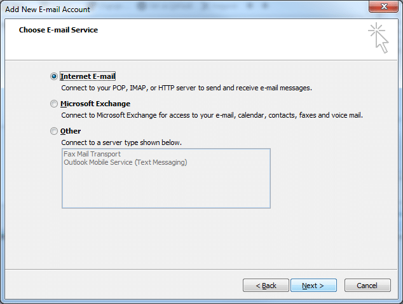The width and height of the screenshot is (403, 304).
Task: Click the Add New E-mail Account title bar
Action: tap(48, 10)
